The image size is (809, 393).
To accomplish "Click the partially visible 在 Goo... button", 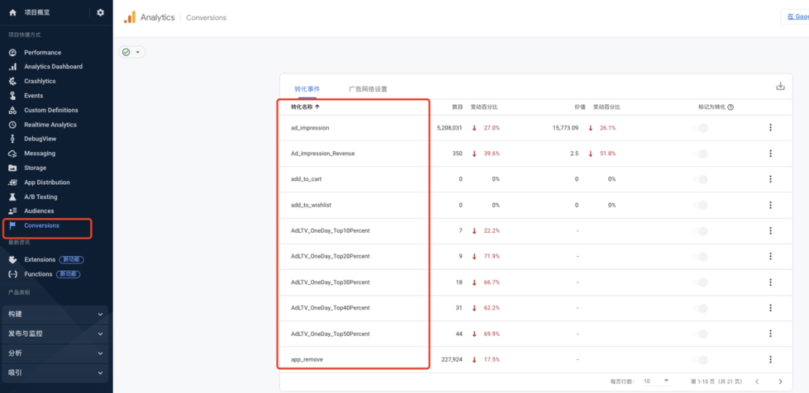I will tap(795, 16).
